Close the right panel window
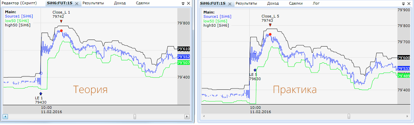Image resolution: width=414 pixels, height=125 pixels. click(x=409, y=3)
